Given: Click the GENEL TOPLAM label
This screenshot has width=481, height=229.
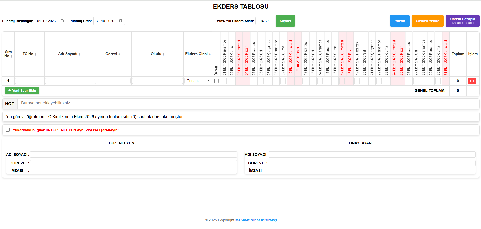Looking at the screenshot, I should pyautogui.click(x=430, y=91).
